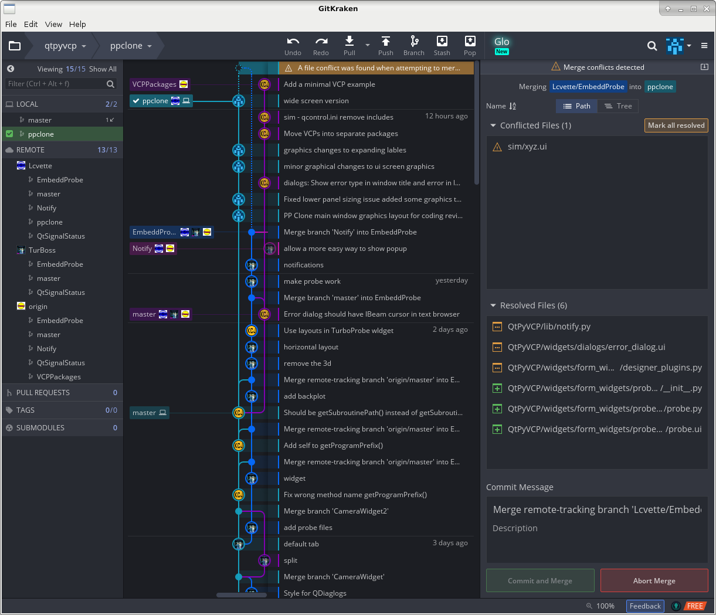Click the warning icon next to sim/xyz.ui

point(497,147)
